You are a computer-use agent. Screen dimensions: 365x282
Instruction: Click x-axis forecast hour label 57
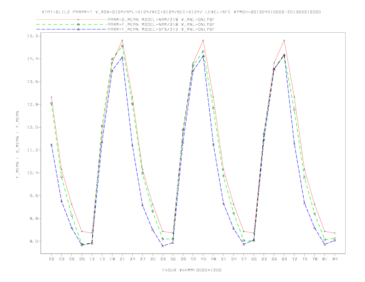(244, 259)
